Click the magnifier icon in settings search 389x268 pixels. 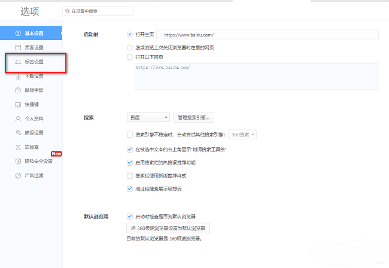point(67,11)
